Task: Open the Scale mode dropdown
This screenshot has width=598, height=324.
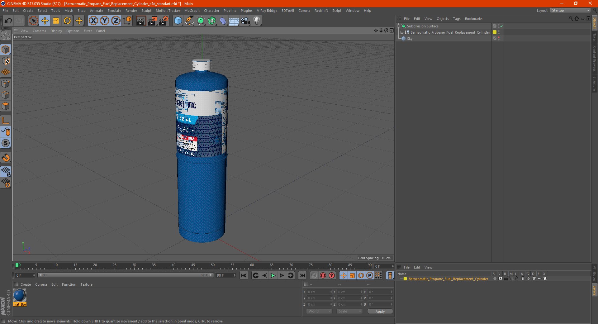Action: pyautogui.click(x=349, y=311)
